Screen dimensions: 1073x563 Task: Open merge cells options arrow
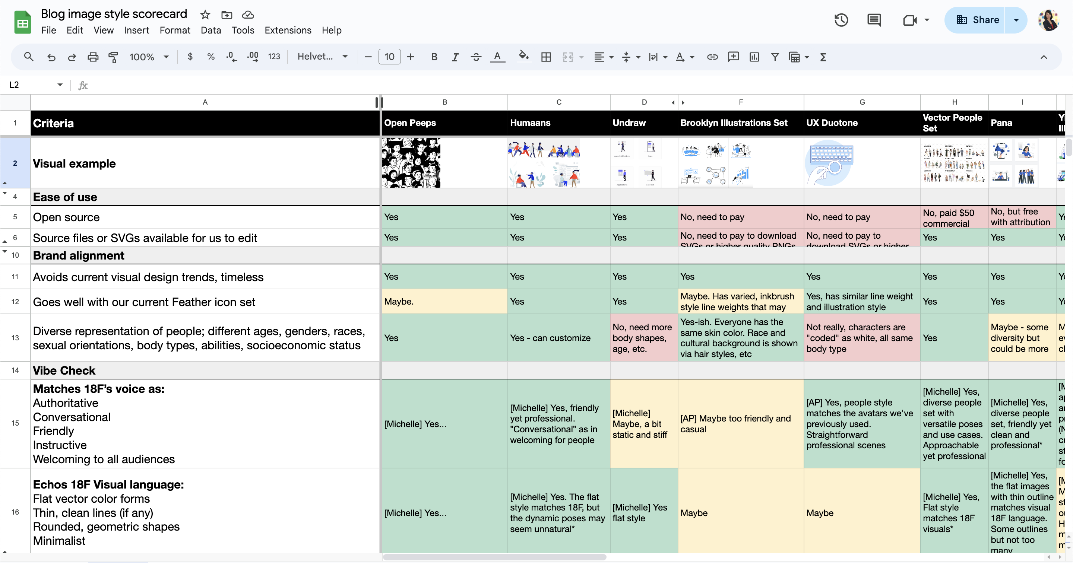click(582, 57)
